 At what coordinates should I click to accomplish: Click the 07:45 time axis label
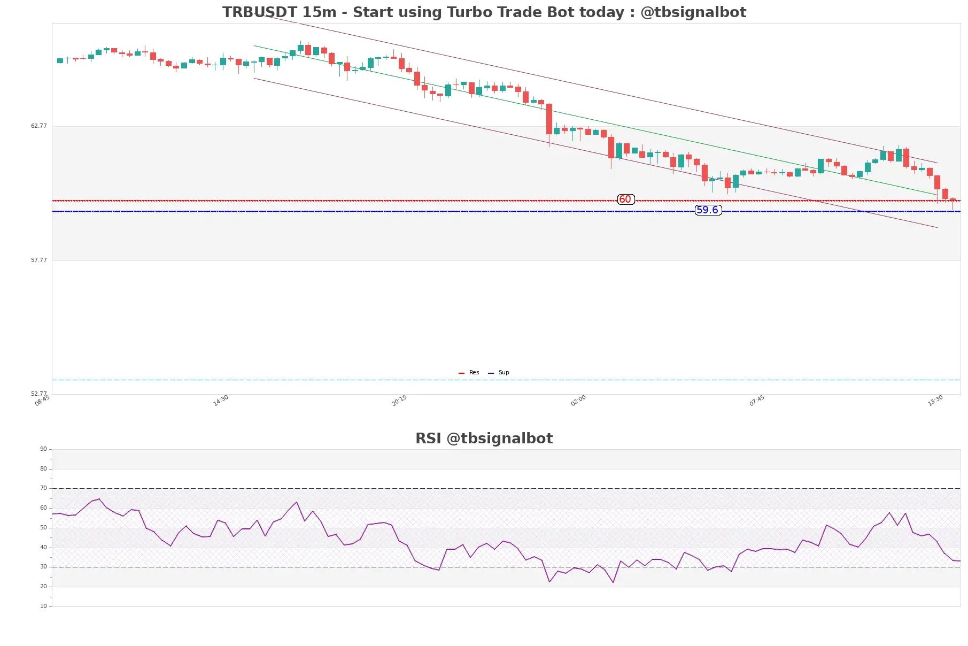pyautogui.click(x=757, y=401)
